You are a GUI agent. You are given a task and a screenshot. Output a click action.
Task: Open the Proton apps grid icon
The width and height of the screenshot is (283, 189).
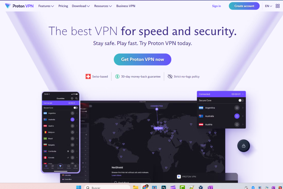click(277, 6)
